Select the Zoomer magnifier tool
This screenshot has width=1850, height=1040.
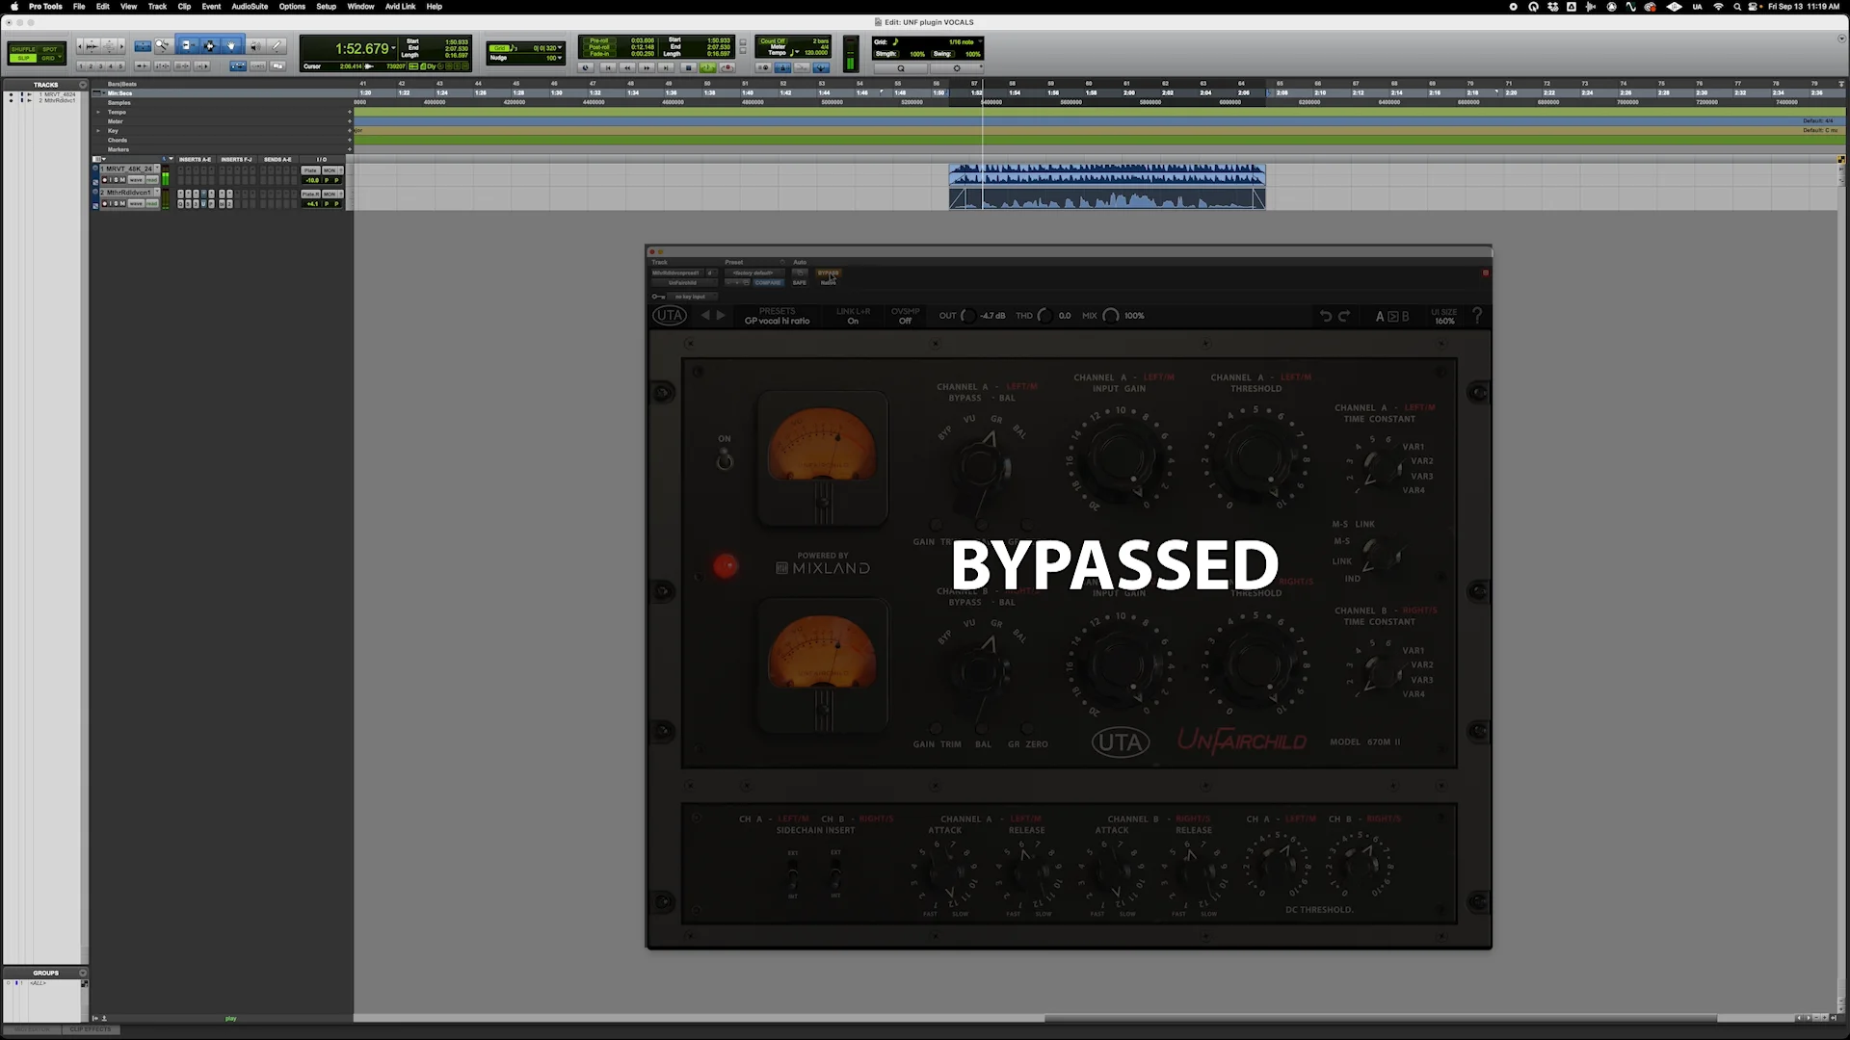pos(163,45)
